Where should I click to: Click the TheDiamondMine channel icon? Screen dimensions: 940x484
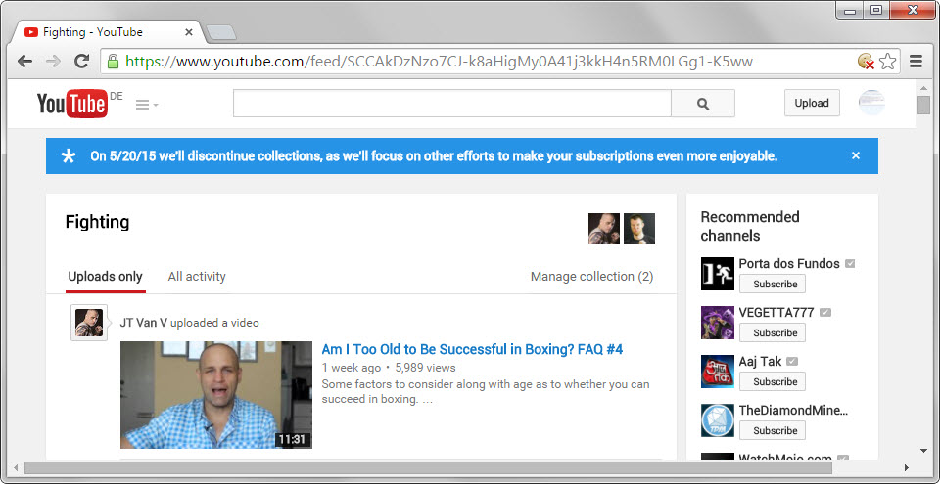click(718, 420)
